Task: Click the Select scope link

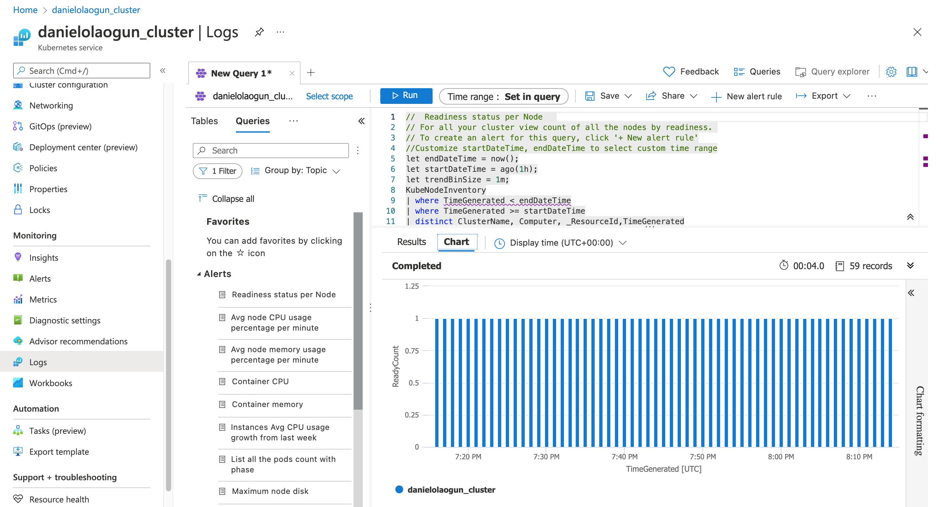Action: tap(329, 96)
